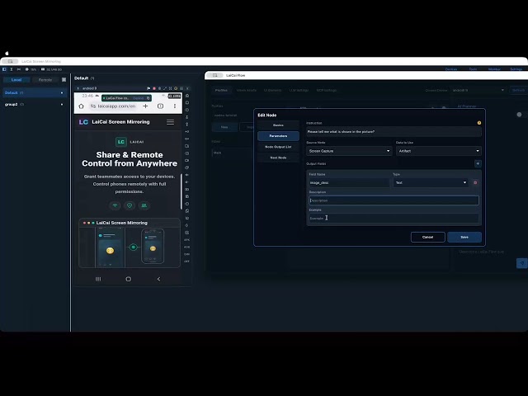Image resolution: width=528 pixels, height=396 pixels.
Task: Open the group2 options arrow
Action: pyautogui.click(x=62, y=105)
